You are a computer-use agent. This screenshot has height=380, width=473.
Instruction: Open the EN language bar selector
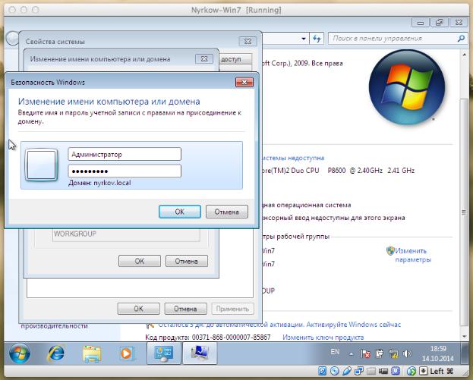tap(335, 352)
